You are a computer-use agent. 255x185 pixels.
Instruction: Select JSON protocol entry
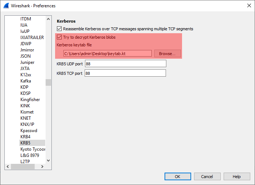click(26, 56)
